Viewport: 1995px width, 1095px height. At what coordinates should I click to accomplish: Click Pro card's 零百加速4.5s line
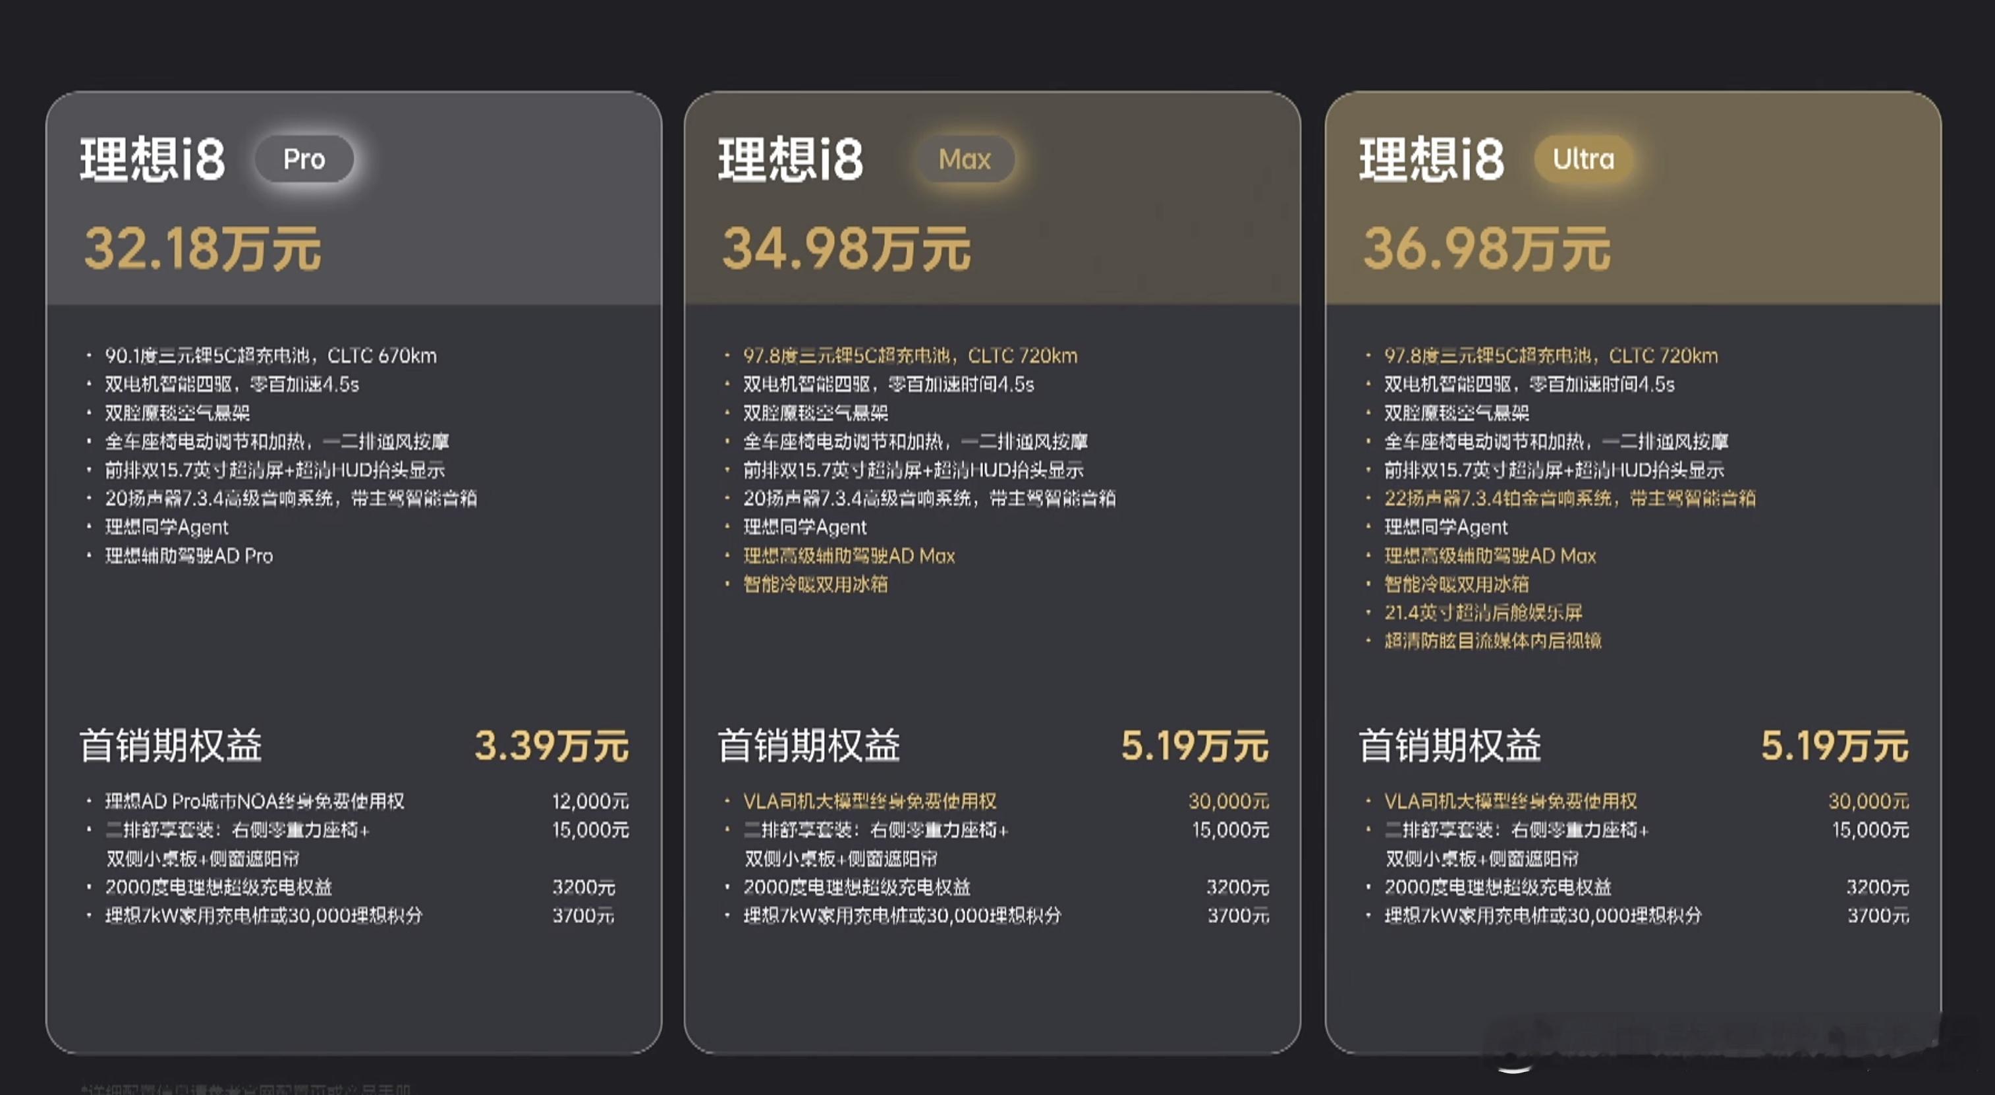point(233,384)
